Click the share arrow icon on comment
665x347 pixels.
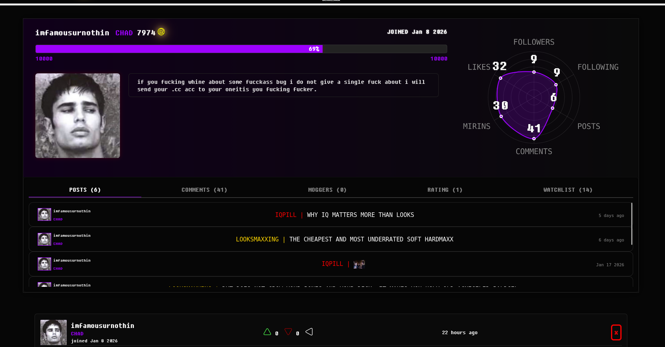pyautogui.click(x=309, y=332)
